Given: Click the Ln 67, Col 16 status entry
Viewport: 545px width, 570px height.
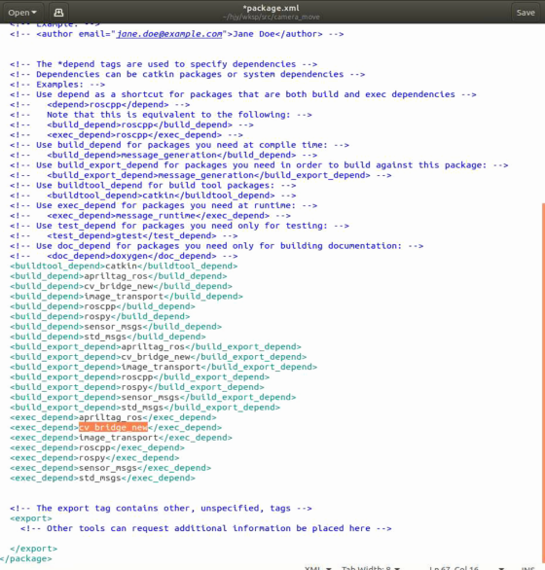Looking at the screenshot, I should point(454,567).
